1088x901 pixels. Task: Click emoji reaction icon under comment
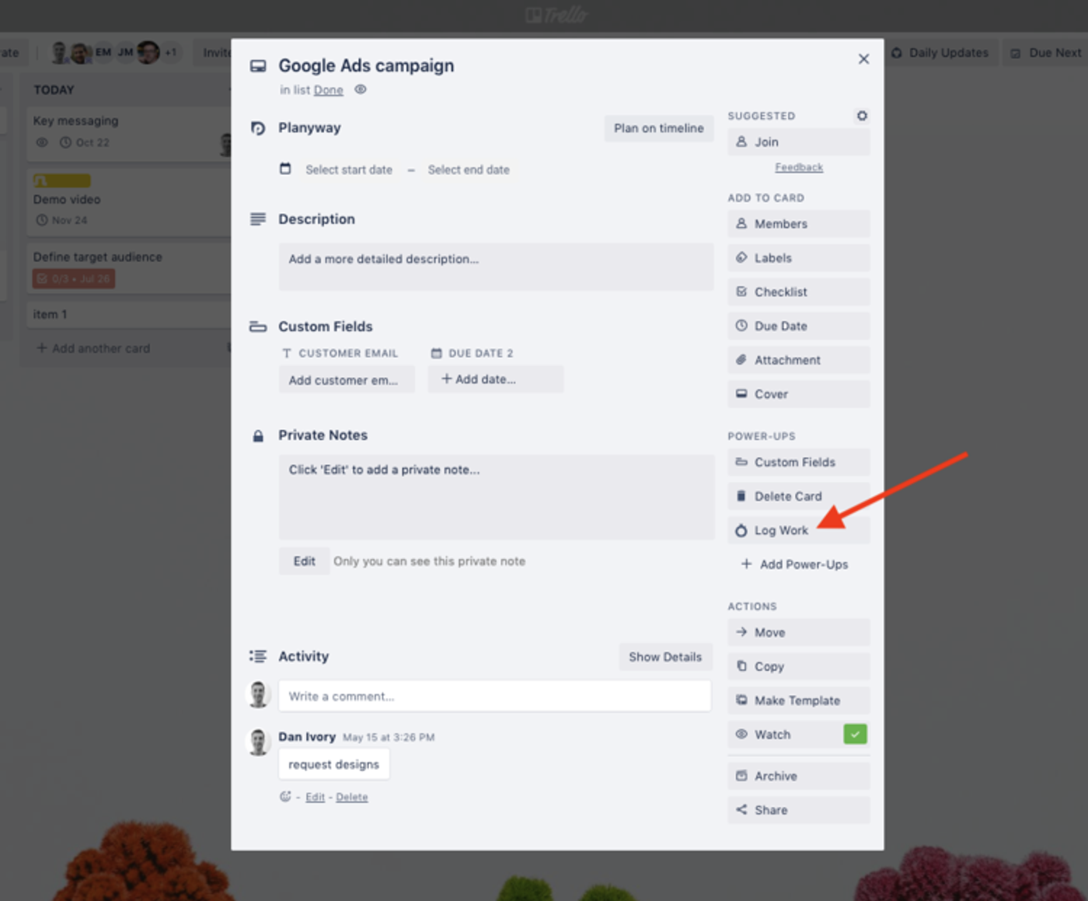coord(285,797)
